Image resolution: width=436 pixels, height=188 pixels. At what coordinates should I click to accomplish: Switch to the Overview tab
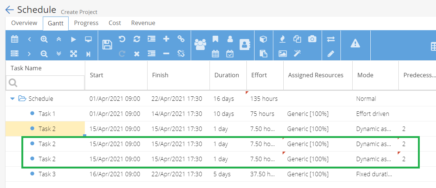pyautogui.click(x=24, y=23)
